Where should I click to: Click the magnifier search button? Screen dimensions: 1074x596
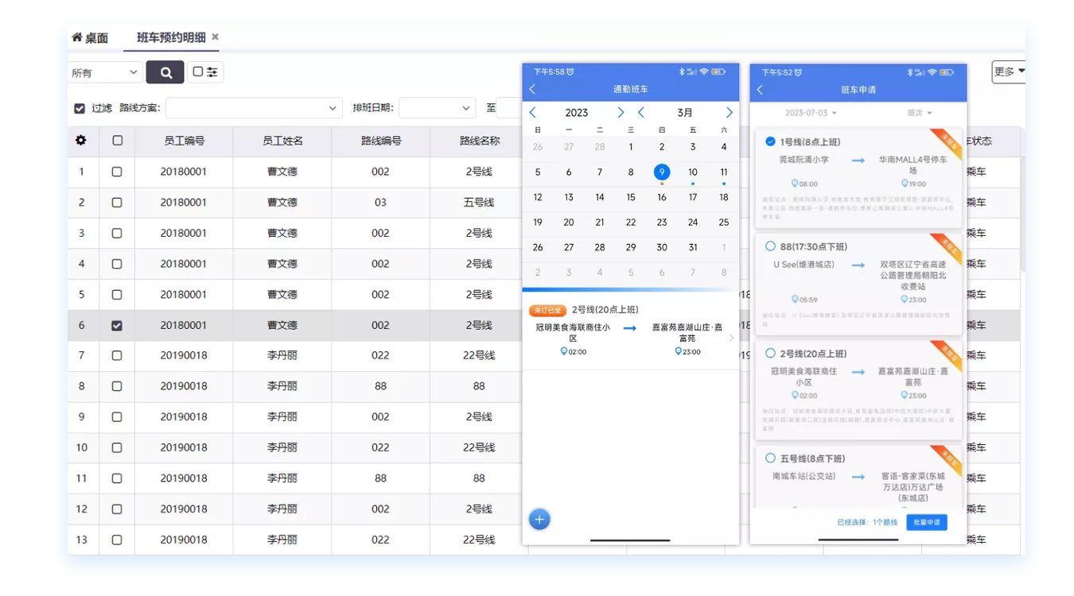165,72
